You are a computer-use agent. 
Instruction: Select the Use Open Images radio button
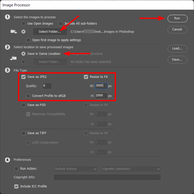pyautogui.click(x=24, y=24)
